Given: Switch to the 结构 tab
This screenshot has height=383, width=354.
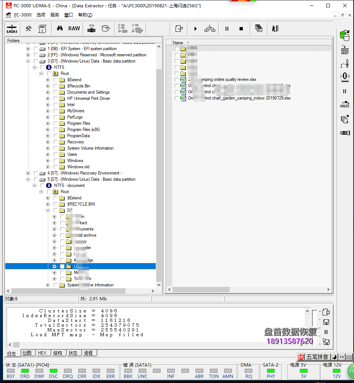Looking at the screenshot, I should pos(58,353).
